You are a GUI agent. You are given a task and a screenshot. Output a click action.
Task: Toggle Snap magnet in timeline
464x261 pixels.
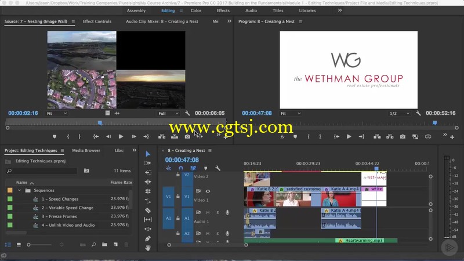(181, 168)
